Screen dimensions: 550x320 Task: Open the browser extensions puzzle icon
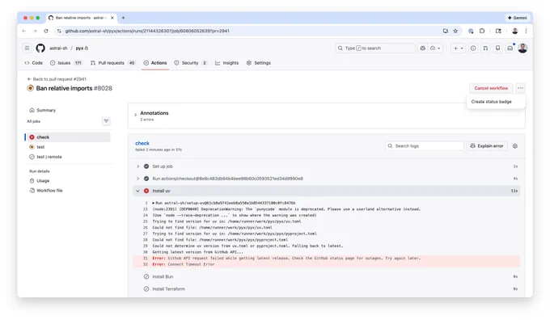click(x=482, y=31)
